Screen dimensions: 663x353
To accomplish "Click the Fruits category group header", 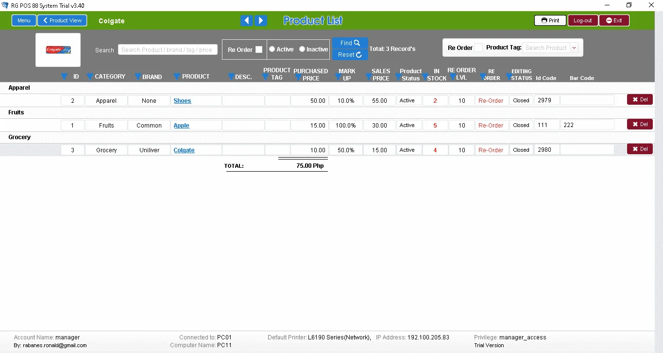I will point(16,112).
